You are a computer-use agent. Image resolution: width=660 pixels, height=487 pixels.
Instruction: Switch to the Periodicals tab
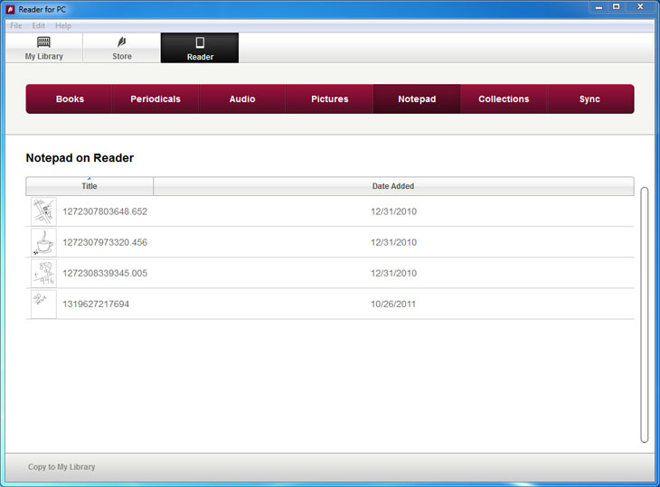(x=156, y=99)
